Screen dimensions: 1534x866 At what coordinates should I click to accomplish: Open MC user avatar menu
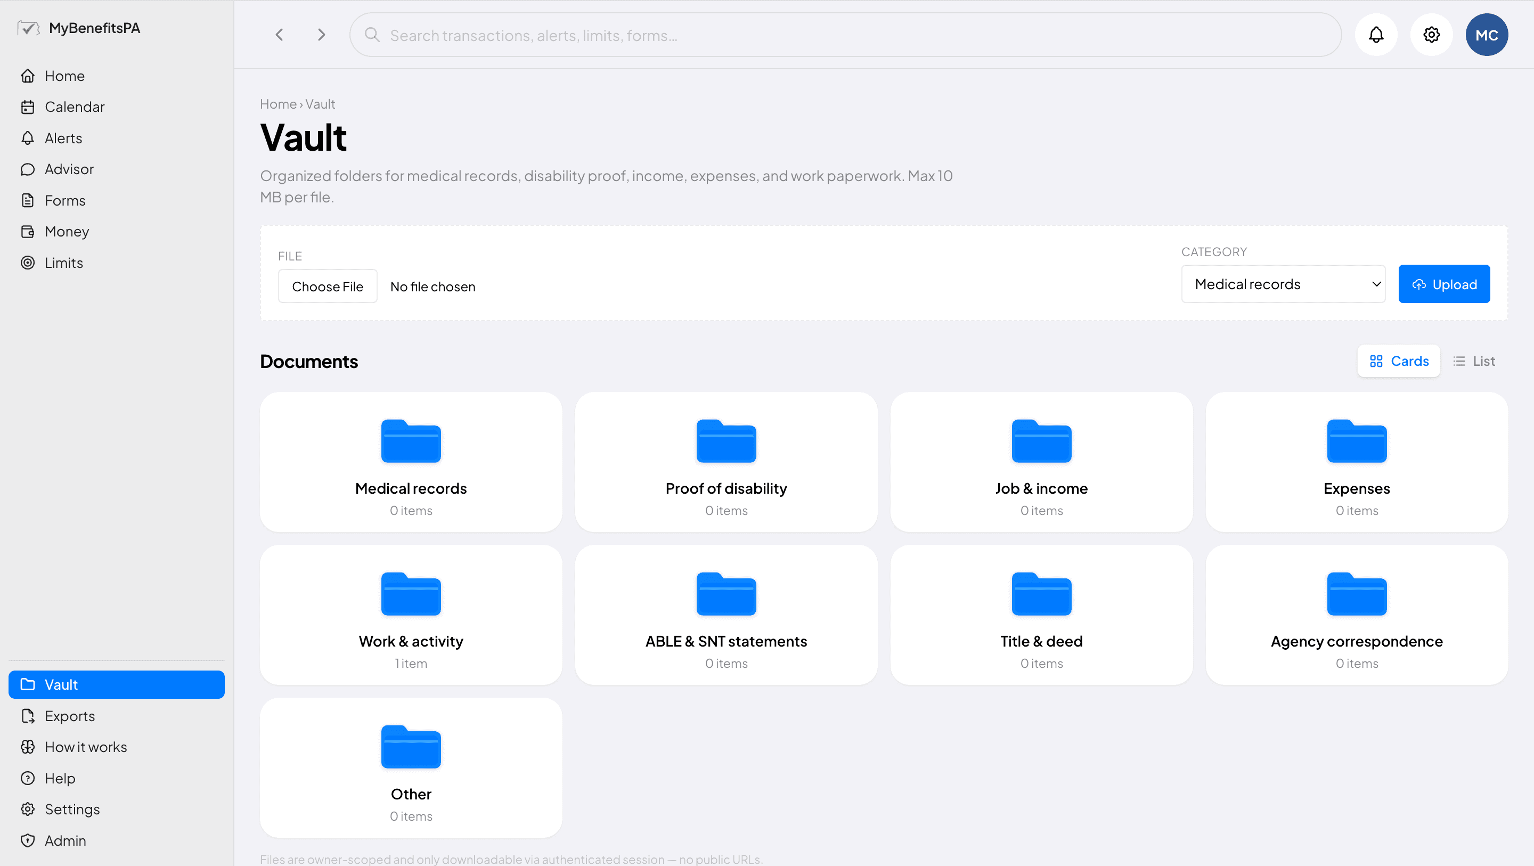pos(1487,35)
